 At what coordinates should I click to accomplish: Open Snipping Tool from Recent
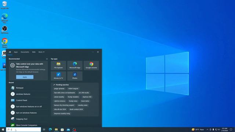point(29,119)
